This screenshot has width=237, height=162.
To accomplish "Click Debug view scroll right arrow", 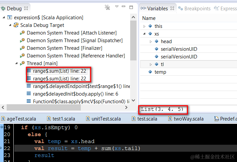I will (x=127, y=107).
